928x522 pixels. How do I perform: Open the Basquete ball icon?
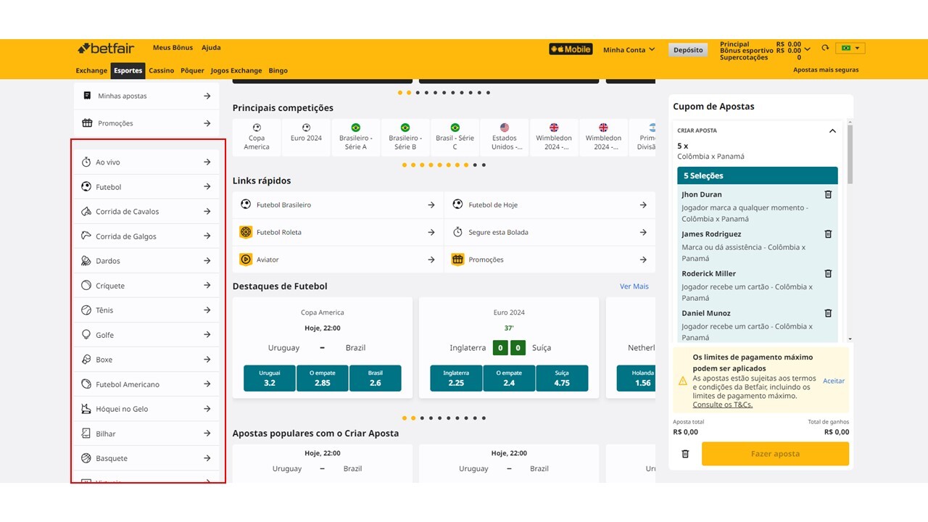86,458
